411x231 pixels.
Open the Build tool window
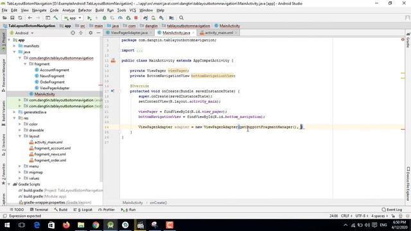61,210
